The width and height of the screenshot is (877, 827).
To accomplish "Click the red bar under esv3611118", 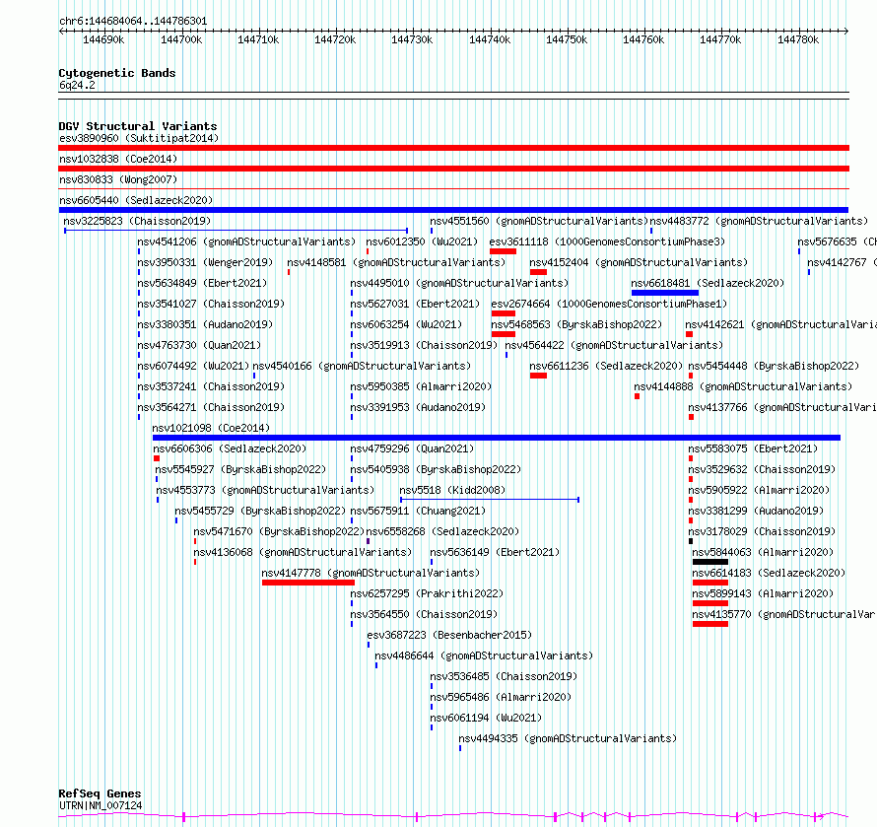I will (x=503, y=251).
